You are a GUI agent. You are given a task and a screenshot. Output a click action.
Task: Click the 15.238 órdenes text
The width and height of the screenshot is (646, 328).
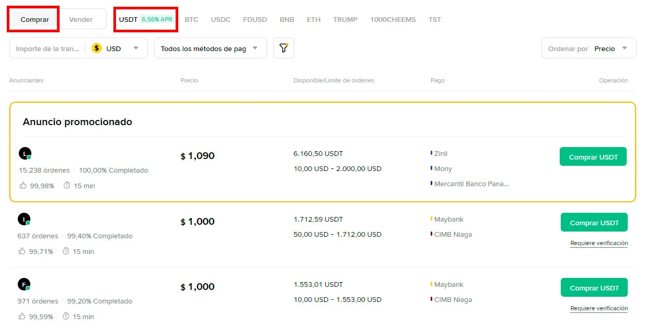click(44, 170)
